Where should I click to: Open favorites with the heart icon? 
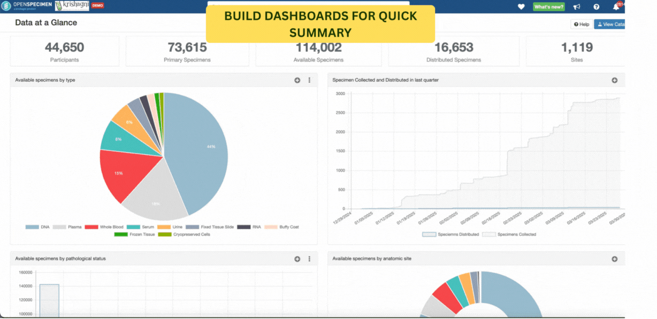click(x=521, y=7)
